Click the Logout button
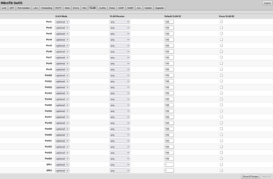Screen dimensions: 273x179 [x=267, y=3]
